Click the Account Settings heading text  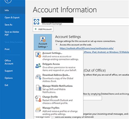tap(68, 37)
